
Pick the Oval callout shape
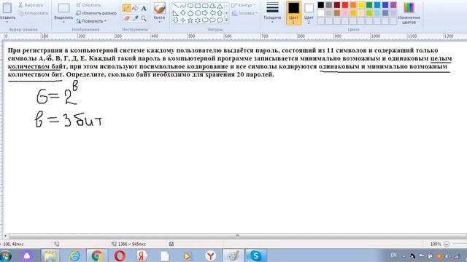coord(212,20)
